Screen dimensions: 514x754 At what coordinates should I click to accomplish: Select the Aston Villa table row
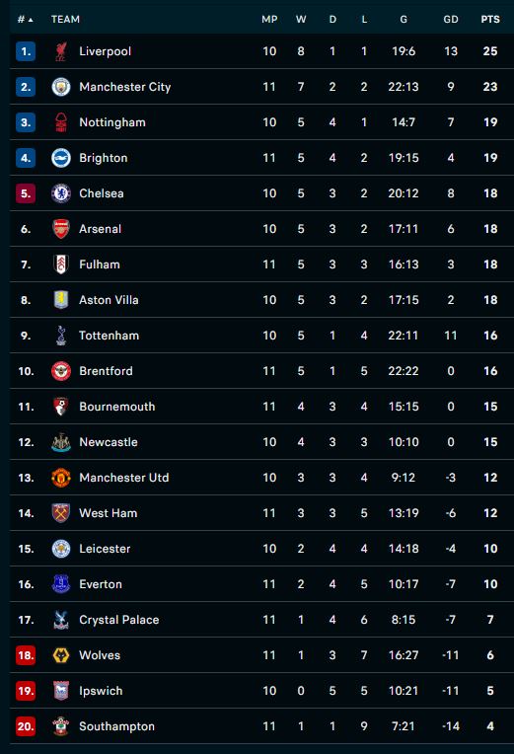click(x=261, y=300)
